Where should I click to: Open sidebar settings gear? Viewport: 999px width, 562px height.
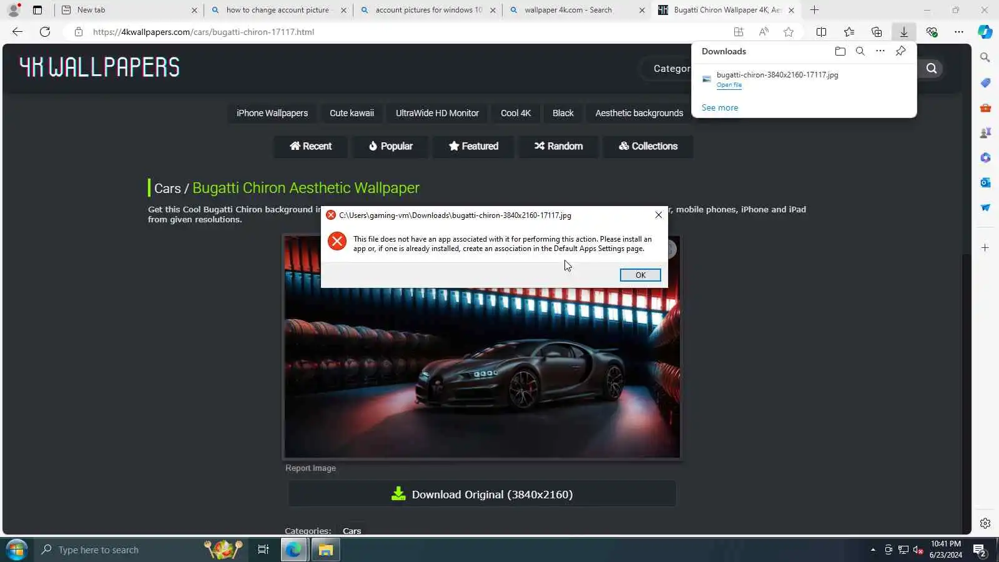(985, 523)
